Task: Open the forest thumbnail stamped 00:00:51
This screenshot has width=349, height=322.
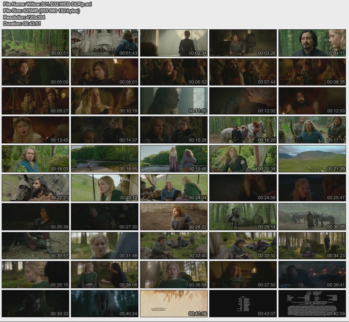Action: 35,43
